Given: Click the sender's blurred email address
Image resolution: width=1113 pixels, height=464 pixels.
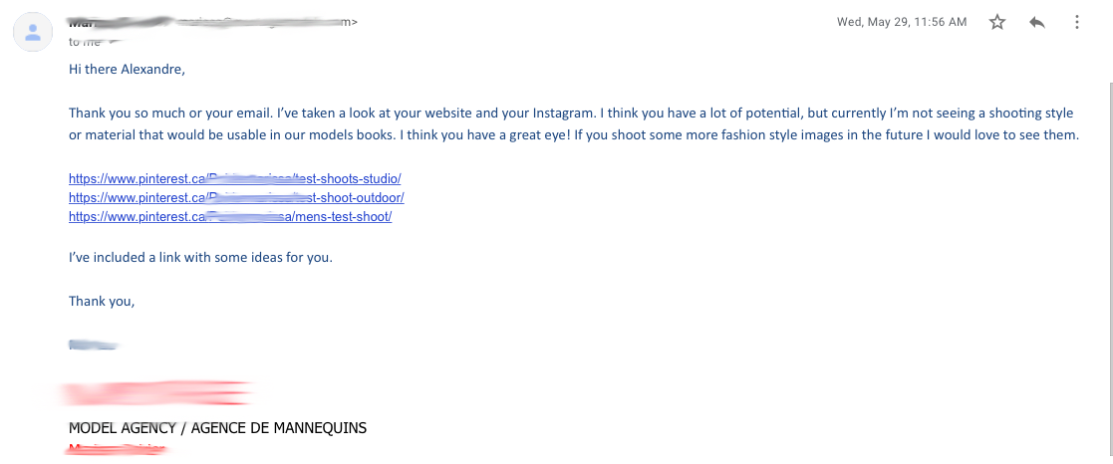Looking at the screenshot, I should [x=265, y=22].
